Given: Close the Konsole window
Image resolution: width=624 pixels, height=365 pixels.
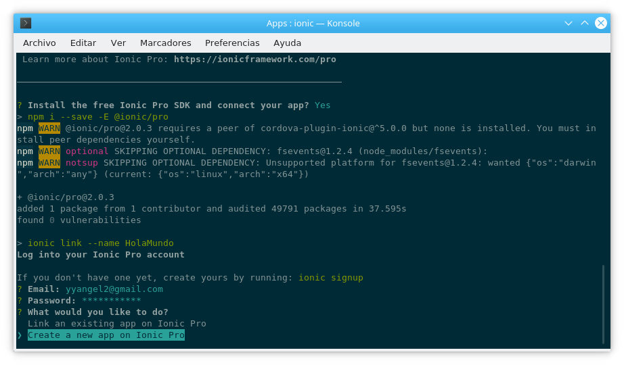Looking at the screenshot, I should [601, 23].
